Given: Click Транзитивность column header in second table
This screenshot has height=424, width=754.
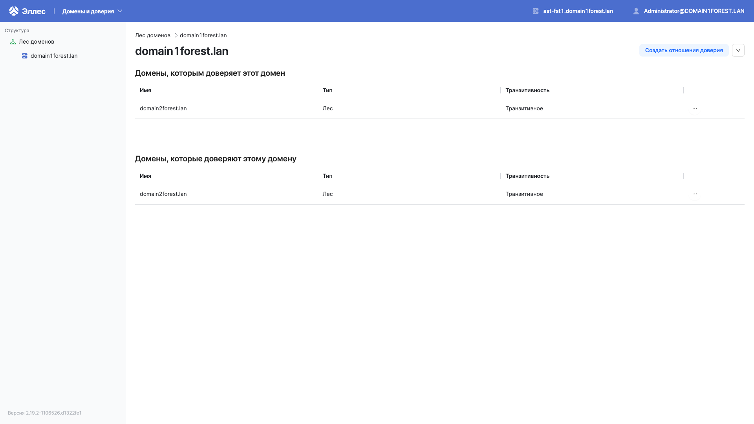Looking at the screenshot, I should [527, 176].
